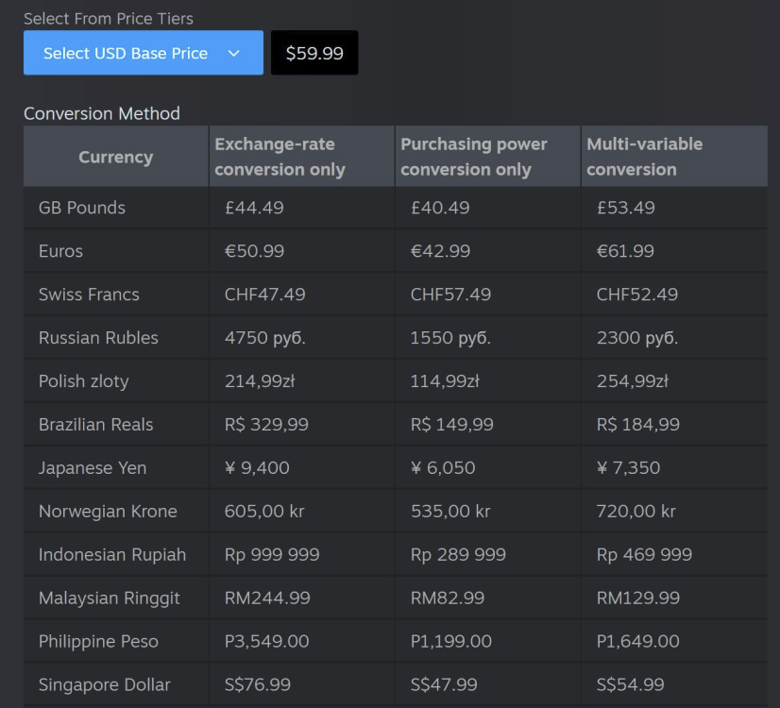Click Indonesian Rupiah exchange-rate price Rp 999 999

[272, 555]
